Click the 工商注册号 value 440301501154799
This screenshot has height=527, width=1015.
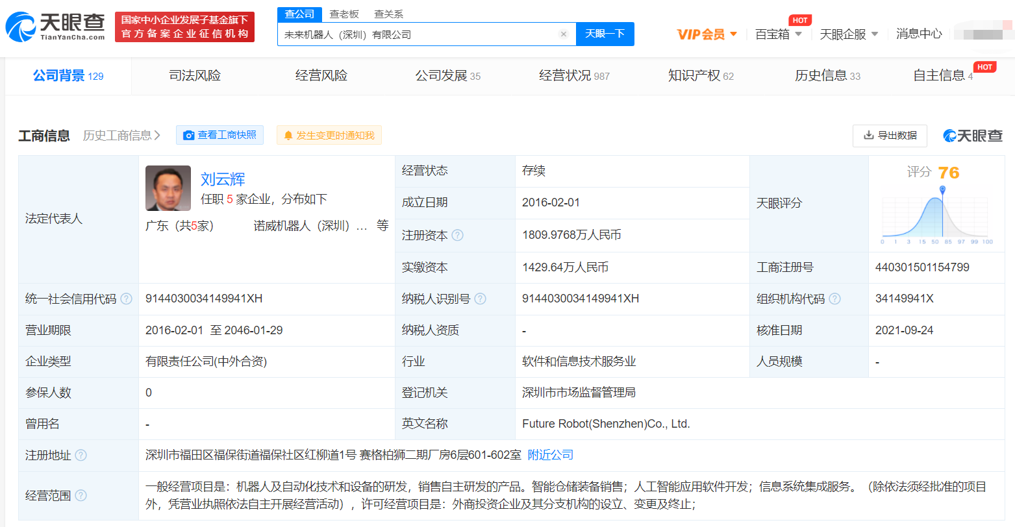(922, 267)
